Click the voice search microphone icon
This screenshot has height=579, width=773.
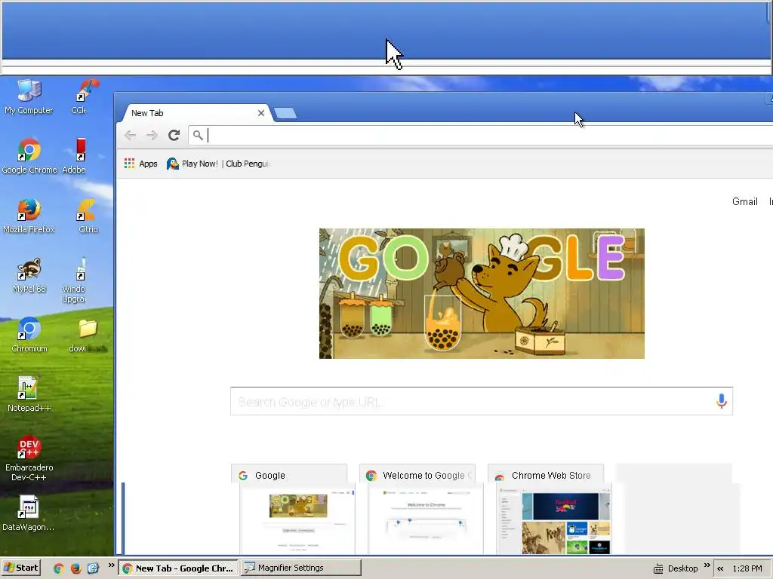click(721, 401)
